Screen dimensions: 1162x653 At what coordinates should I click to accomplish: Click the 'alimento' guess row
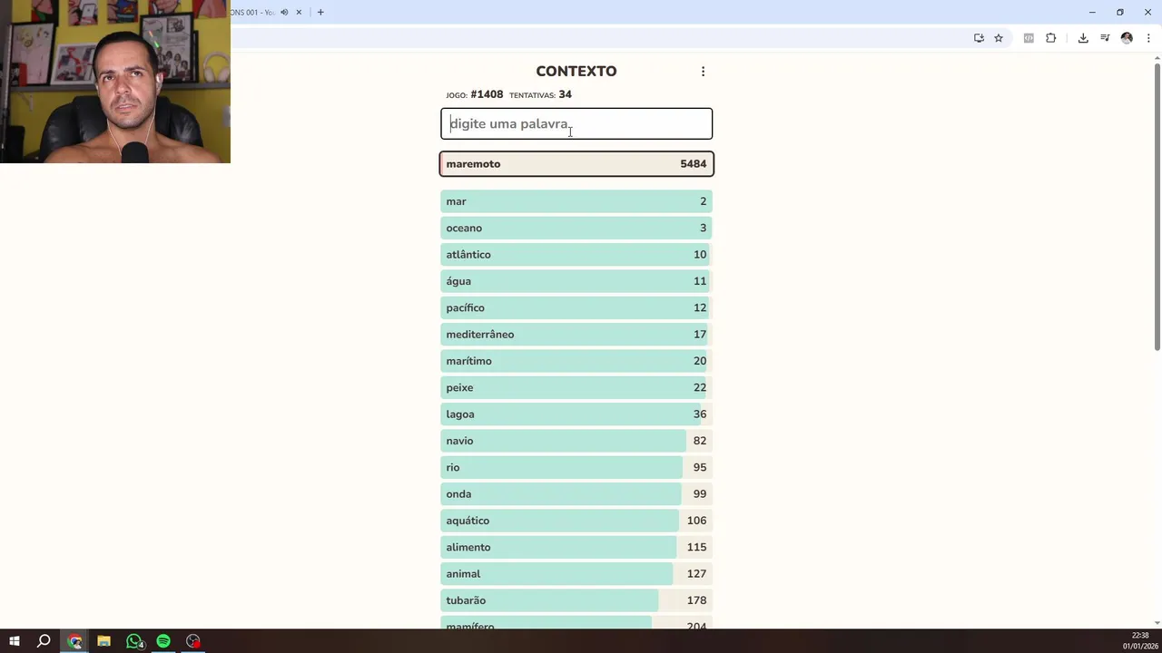pos(576,547)
